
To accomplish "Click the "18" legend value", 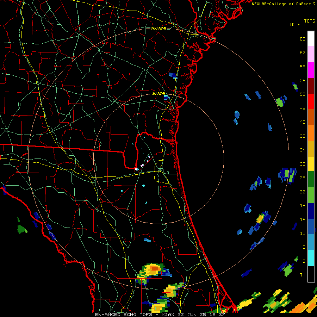I will point(303,206).
